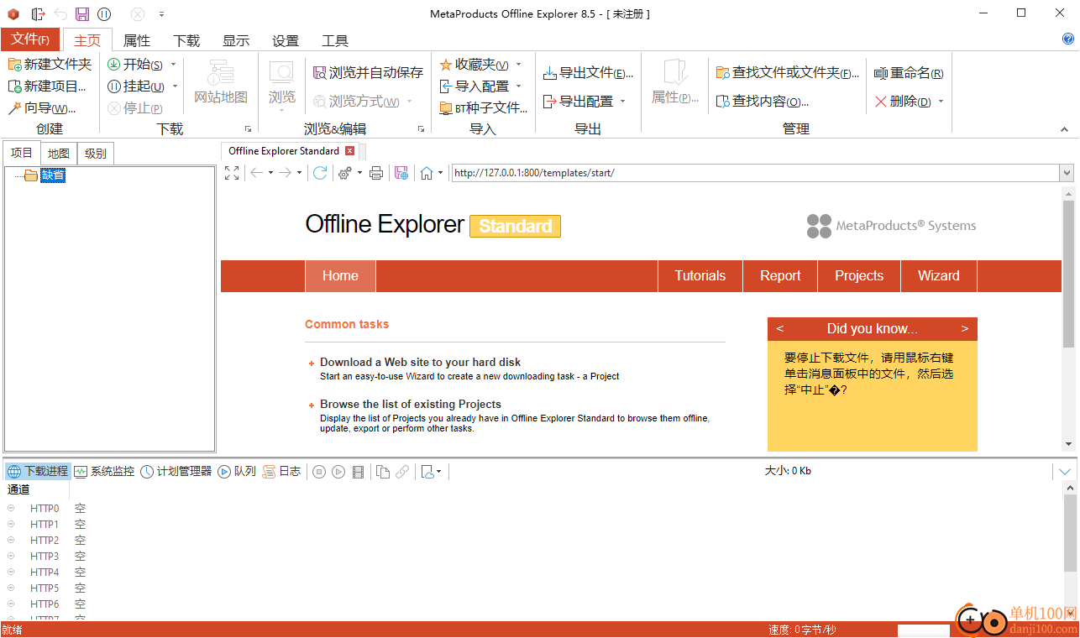
Task: Open the 挂起 dropdown arrow
Action: tap(175, 86)
